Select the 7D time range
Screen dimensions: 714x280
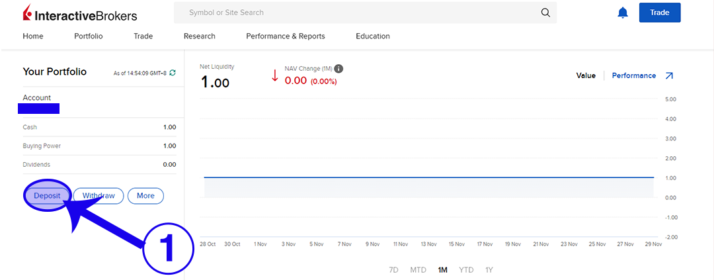pos(394,270)
